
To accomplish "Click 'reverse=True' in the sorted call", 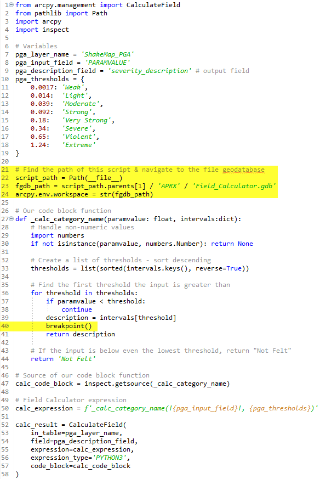I will (x=219, y=268).
